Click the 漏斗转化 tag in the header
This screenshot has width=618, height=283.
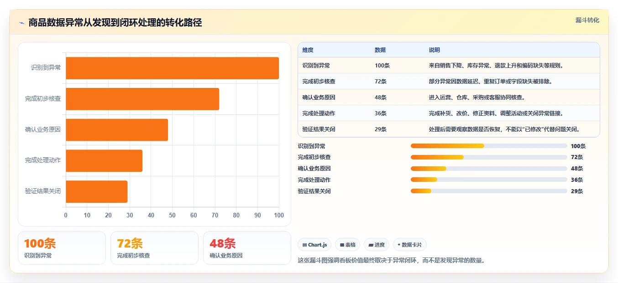[587, 20]
